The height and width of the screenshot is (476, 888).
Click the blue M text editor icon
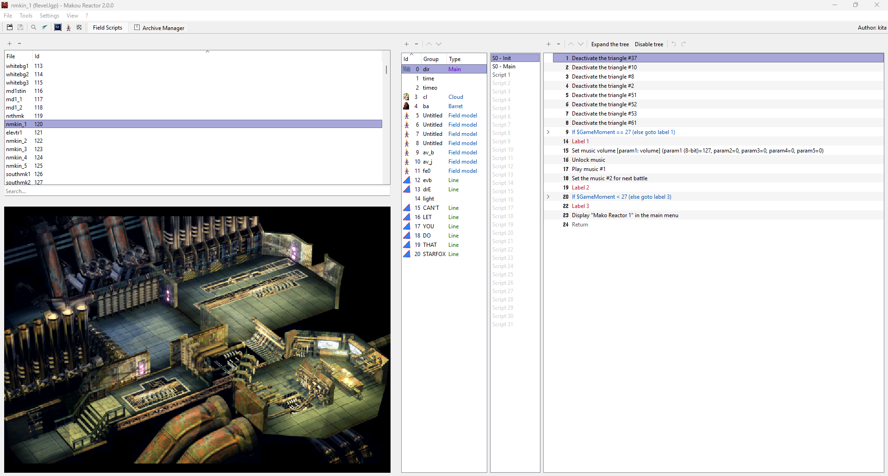[58, 27]
